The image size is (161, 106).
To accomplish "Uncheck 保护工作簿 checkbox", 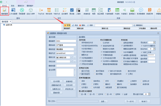I will (x=142, y=52).
